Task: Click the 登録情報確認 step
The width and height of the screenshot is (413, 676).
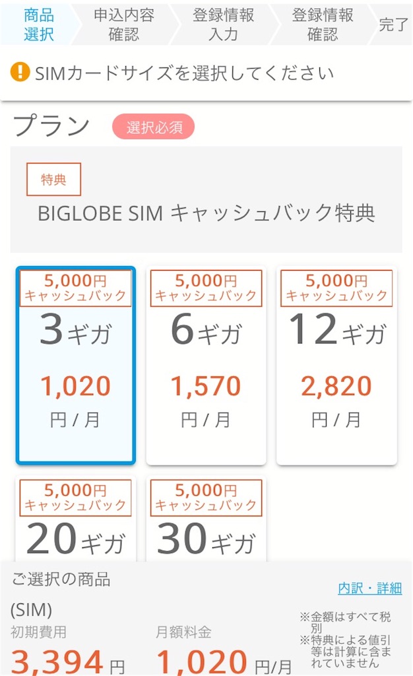Action: [319, 22]
